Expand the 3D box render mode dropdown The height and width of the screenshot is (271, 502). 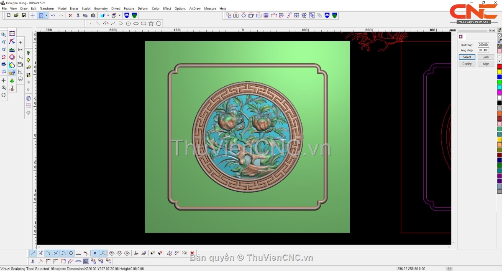pos(119,15)
